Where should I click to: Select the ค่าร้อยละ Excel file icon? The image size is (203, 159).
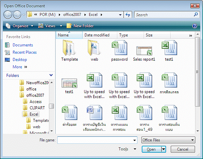coord(69,113)
